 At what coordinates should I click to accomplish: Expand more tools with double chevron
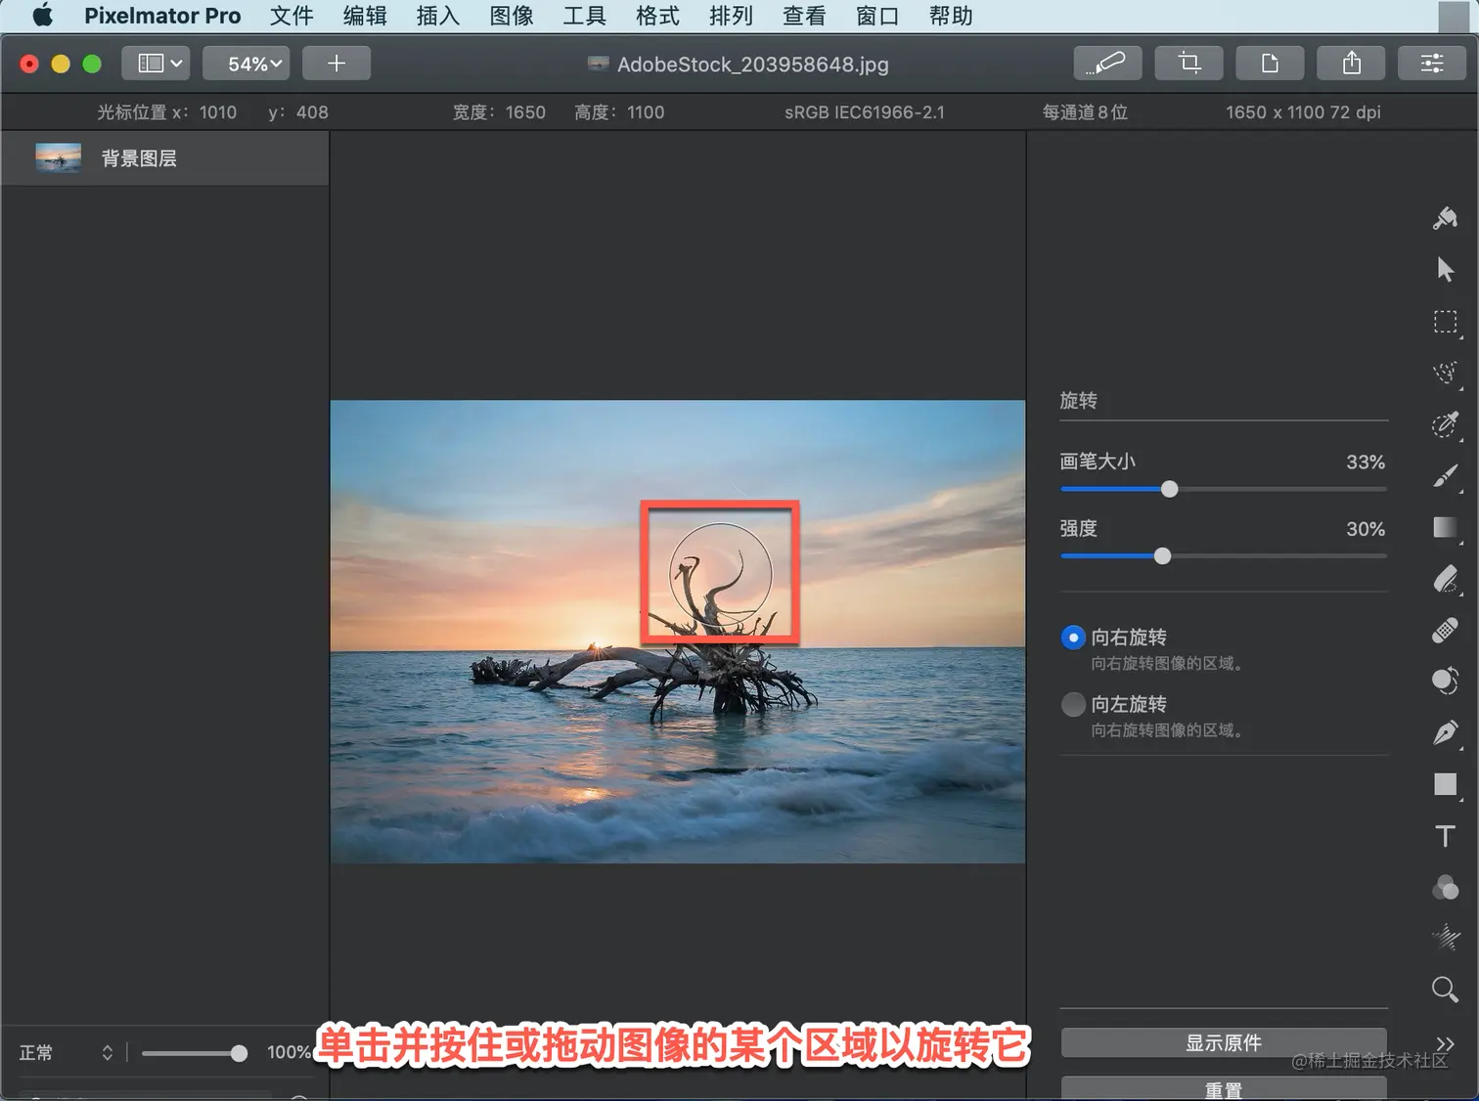pyautogui.click(x=1445, y=1043)
